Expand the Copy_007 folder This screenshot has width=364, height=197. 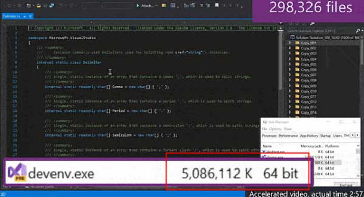coord(290,75)
